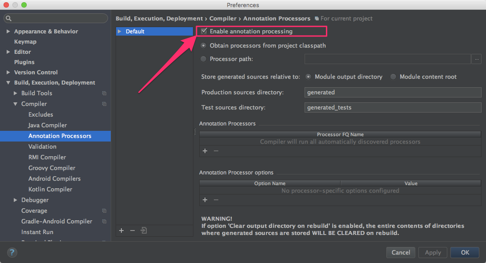This screenshot has height=263, width=486.
Task: Add a new profile with the plus icon
Action: pyautogui.click(x=121, y=231)
